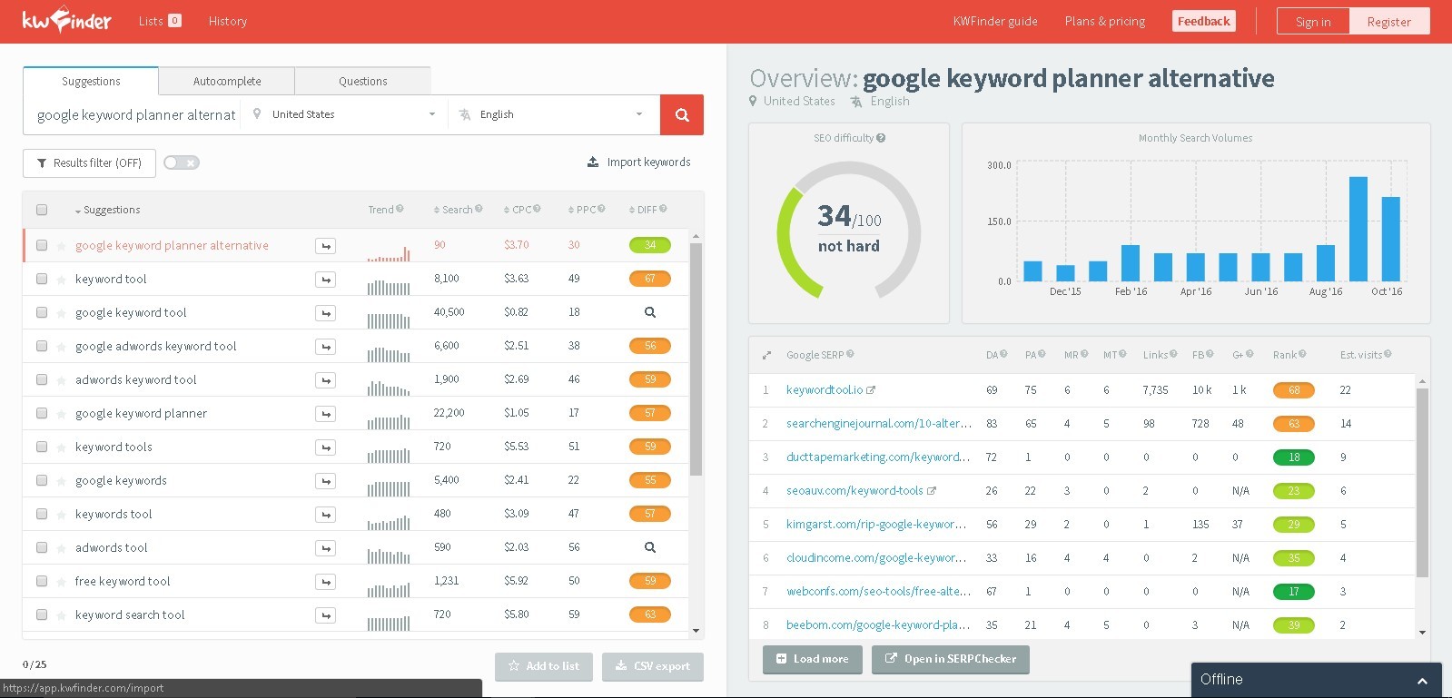
Task: Check box for keyword tool row
Action: click(42, 279)
